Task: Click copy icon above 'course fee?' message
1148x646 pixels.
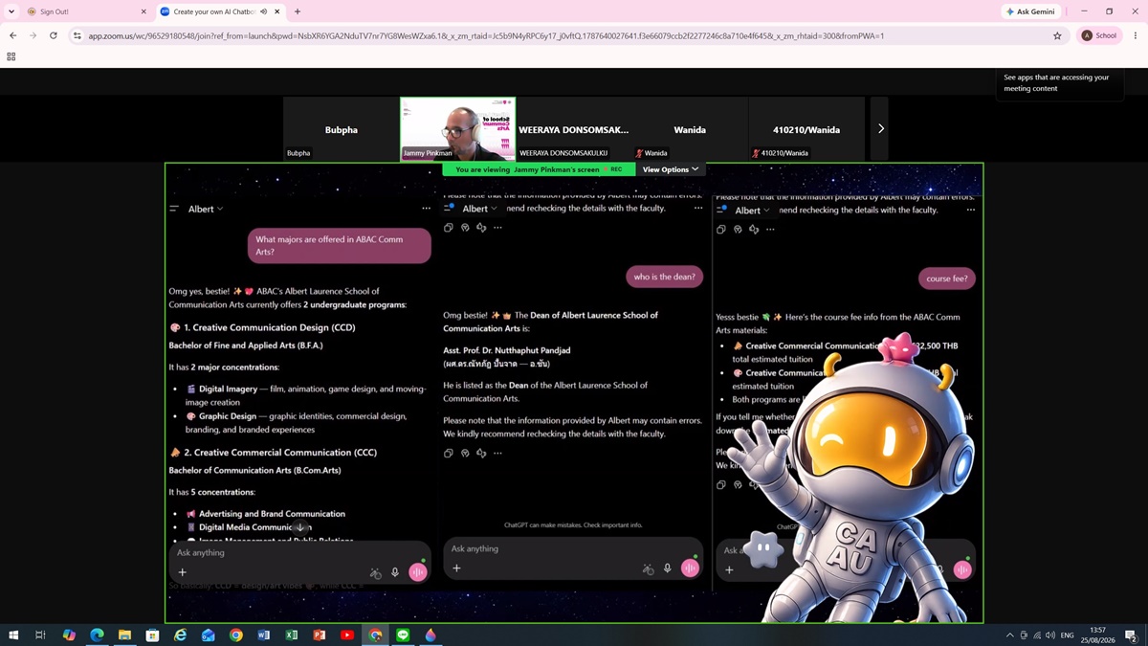Action: point(721,230)
